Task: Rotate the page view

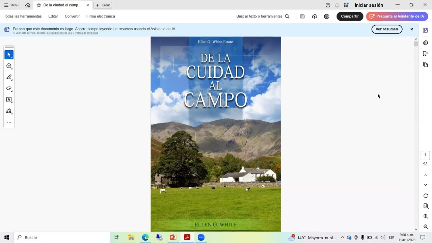Action: [x=426, y=196]
